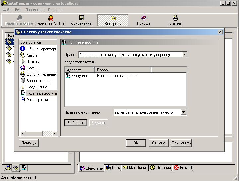Image resolution: width=239 pixels, height=181 pixels.
Task: Click the bottom-left user tab icon
Action: tap(24, 168)
